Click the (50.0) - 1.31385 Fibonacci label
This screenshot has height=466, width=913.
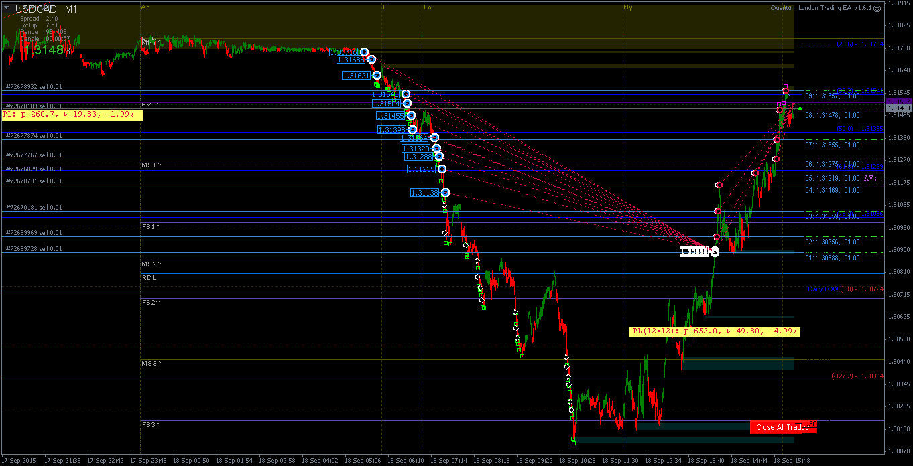tap(860, 128)
